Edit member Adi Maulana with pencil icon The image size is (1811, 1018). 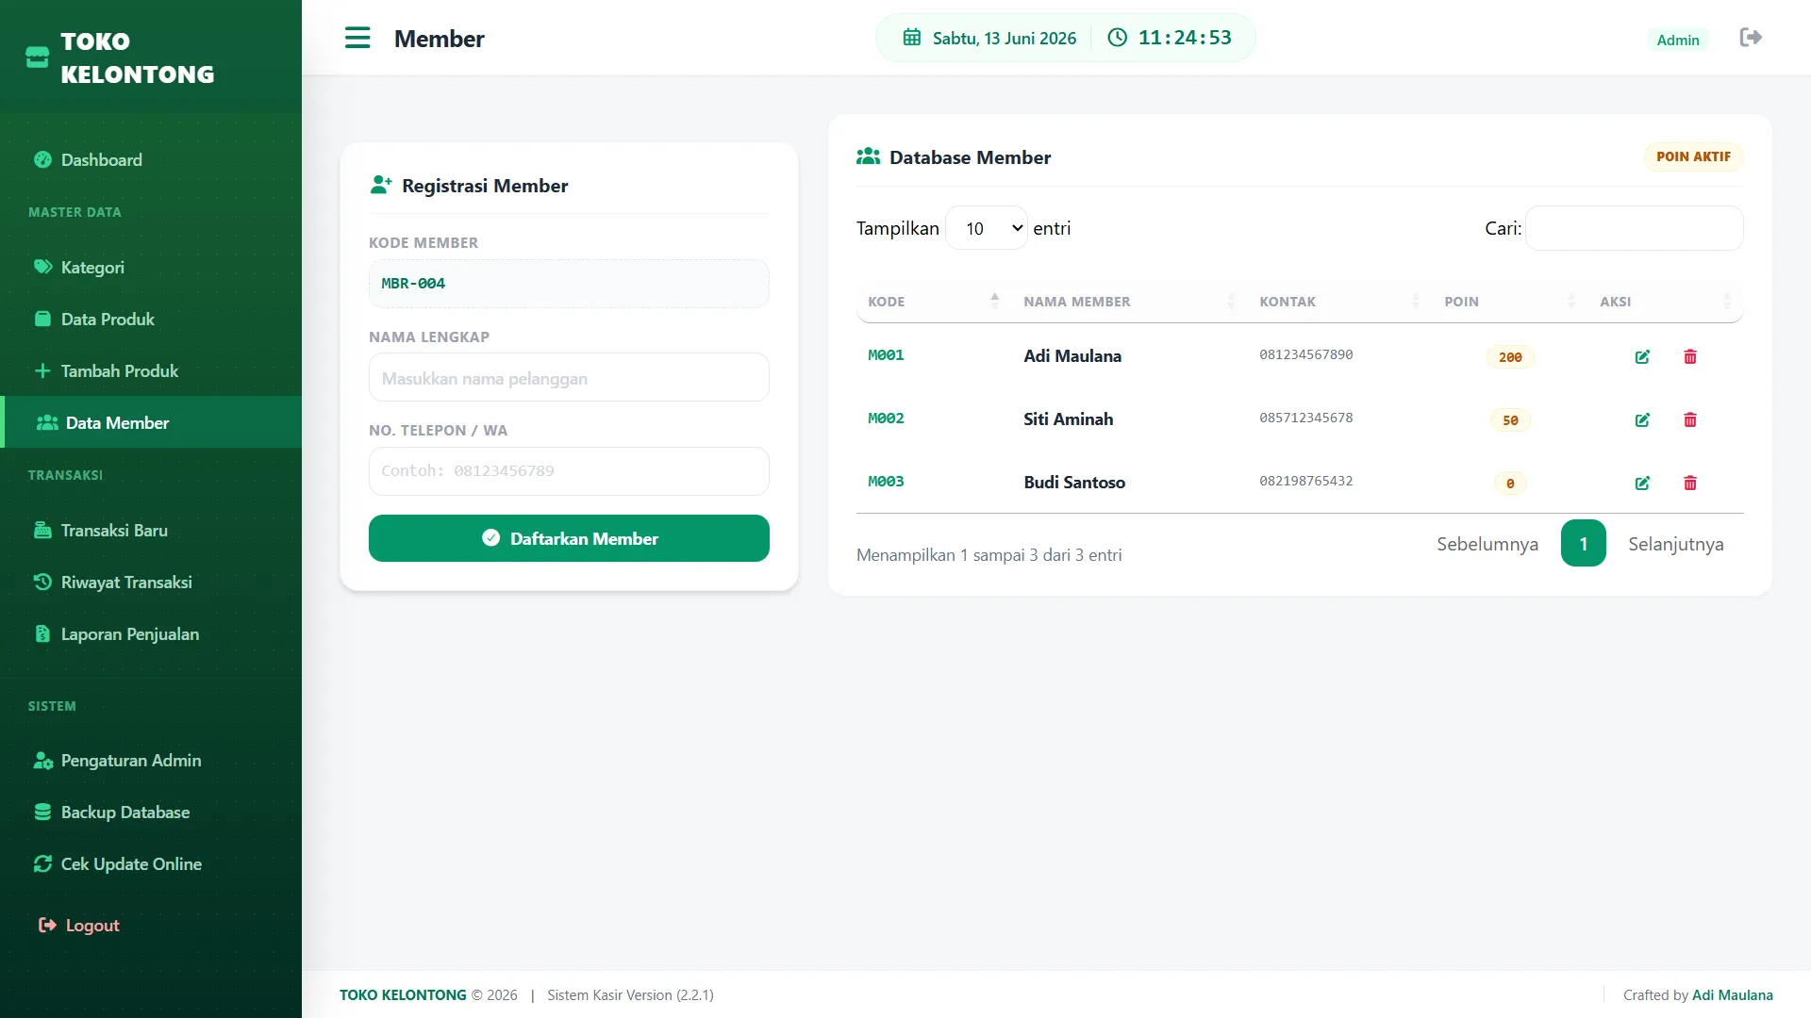click(1642, 356)
